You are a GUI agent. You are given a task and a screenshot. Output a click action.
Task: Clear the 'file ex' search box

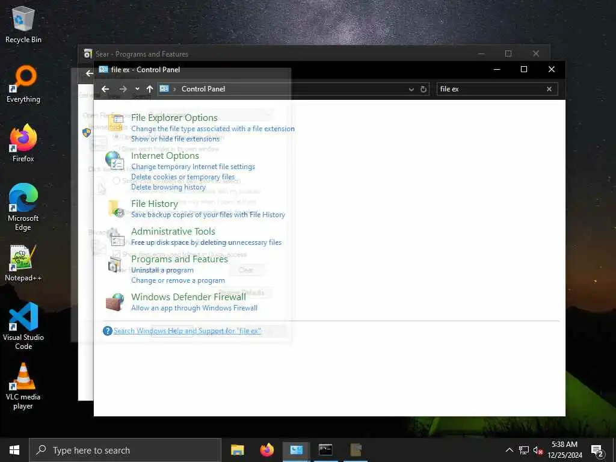click(549, 89)
